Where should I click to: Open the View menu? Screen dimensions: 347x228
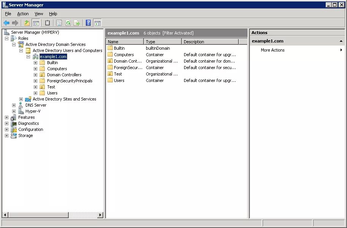39,14
